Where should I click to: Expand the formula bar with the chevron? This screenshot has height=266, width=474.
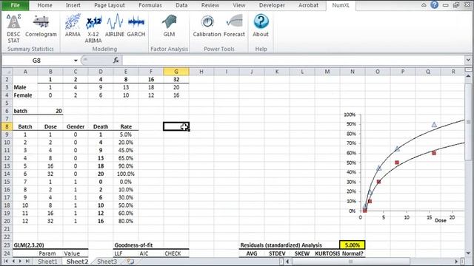coord(468,60)
